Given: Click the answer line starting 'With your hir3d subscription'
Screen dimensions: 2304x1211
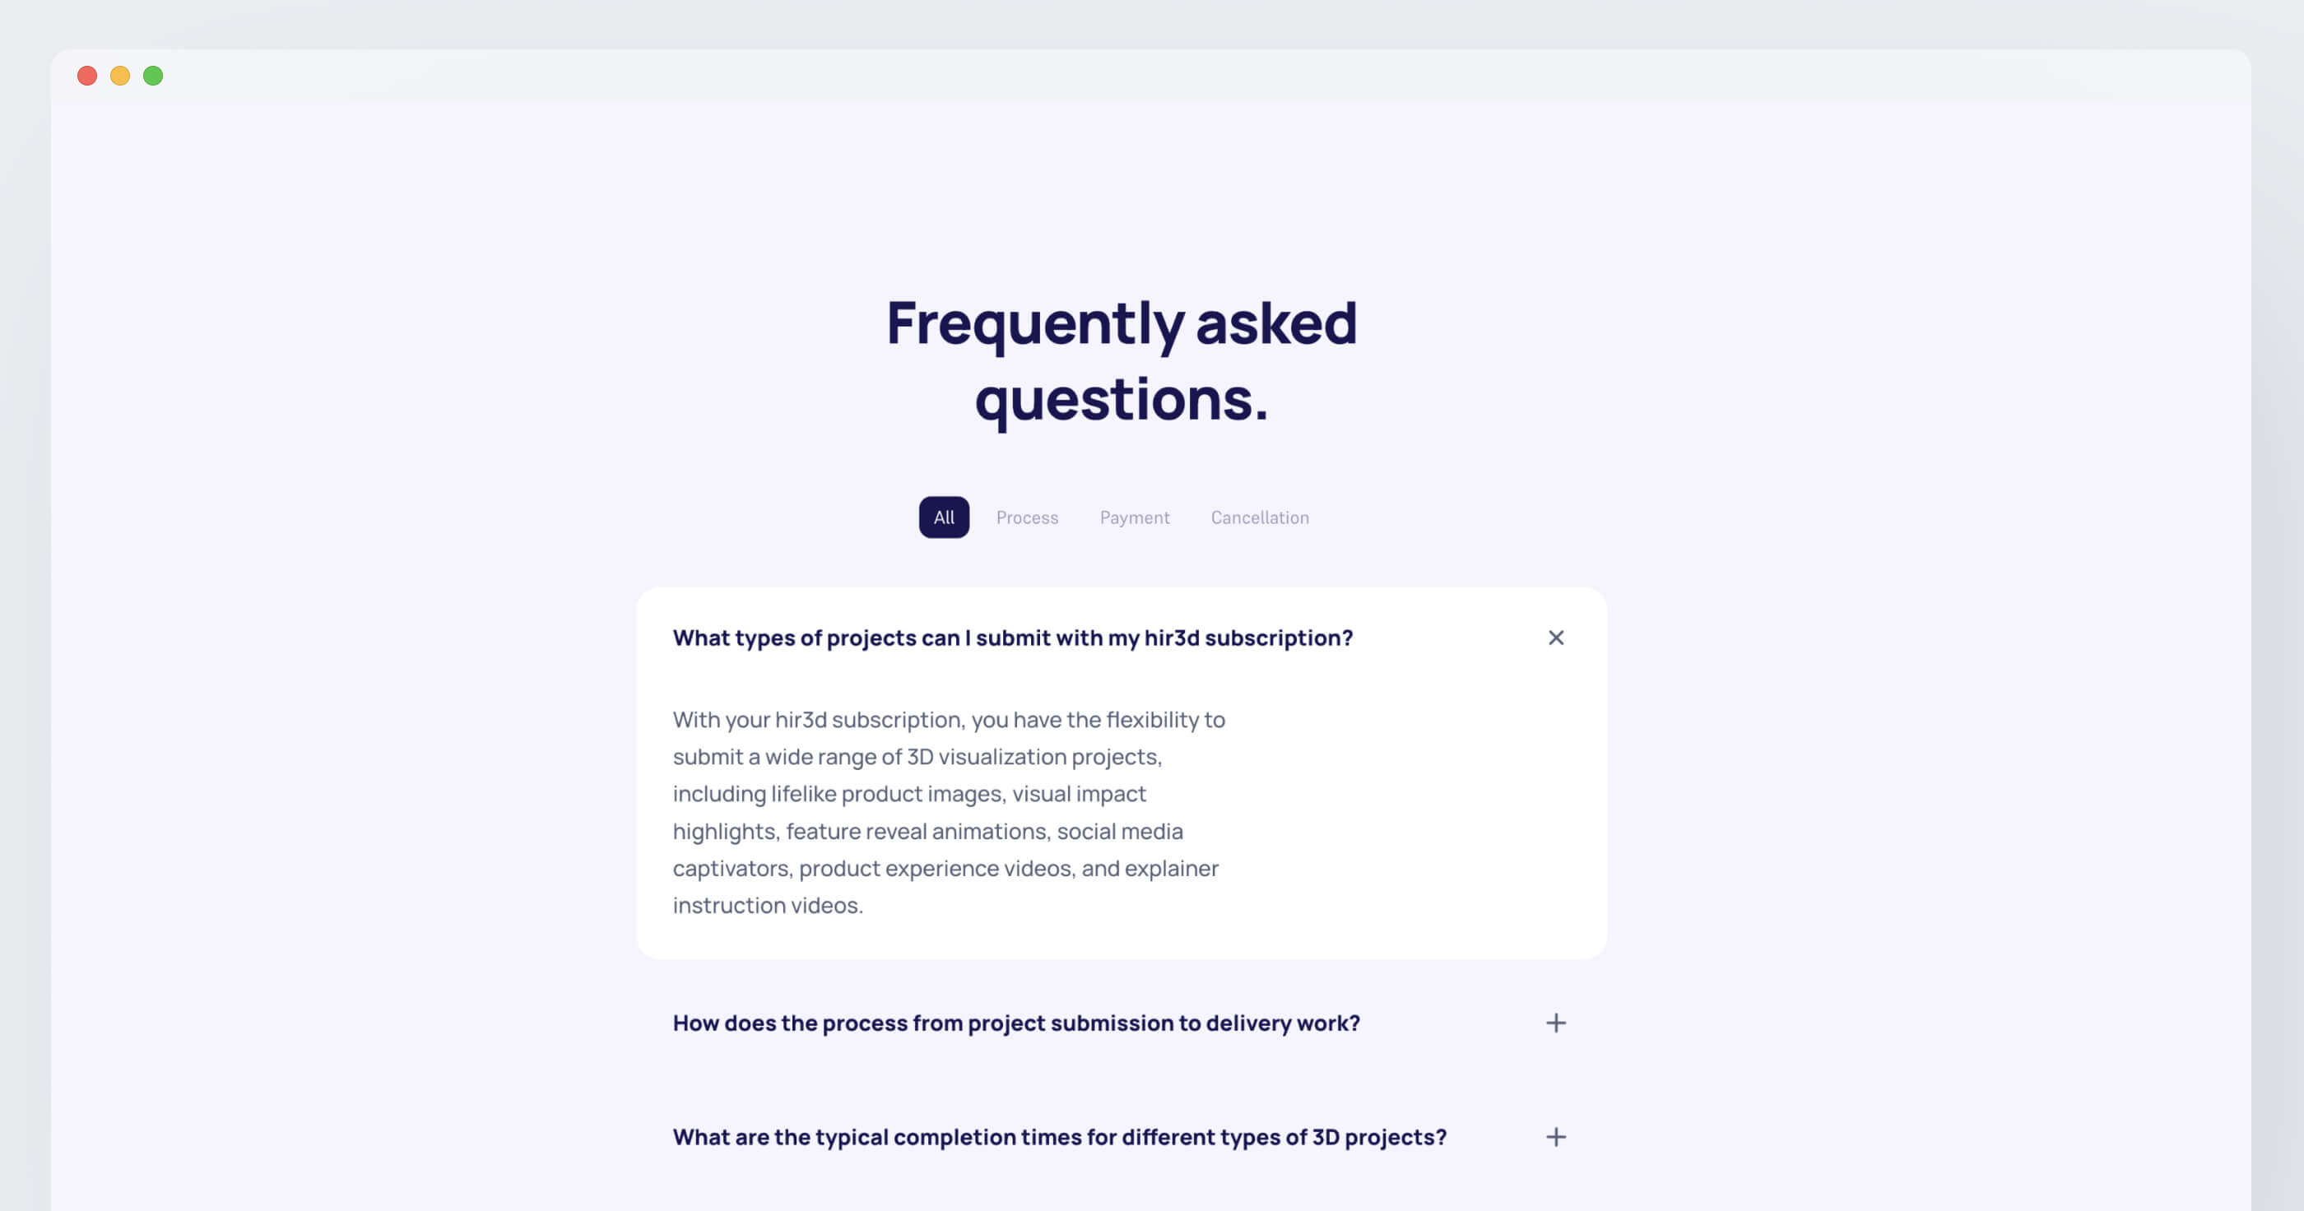Looking at the screenshot, I should (x=949, y=720).
